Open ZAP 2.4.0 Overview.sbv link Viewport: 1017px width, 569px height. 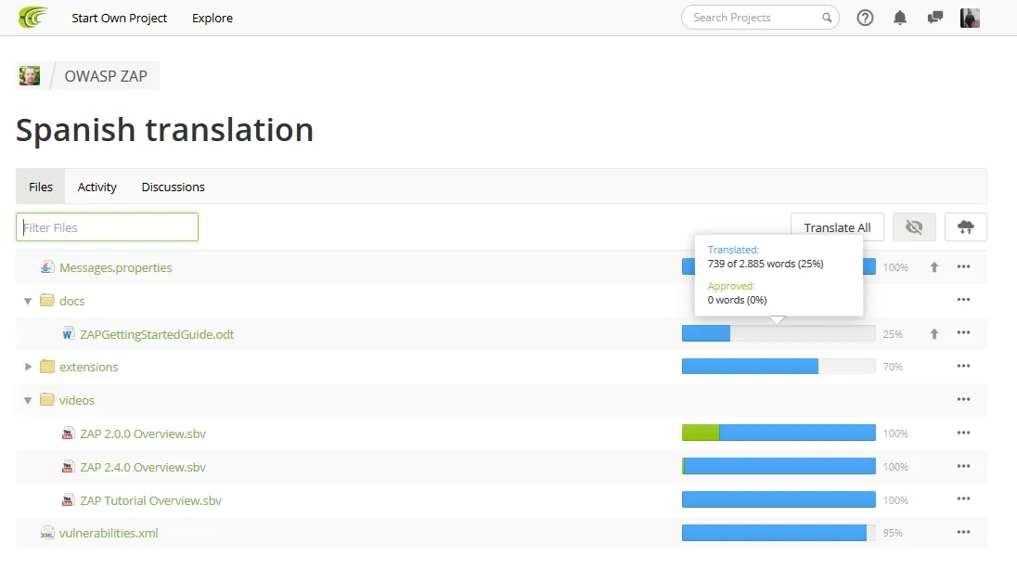coord(143,467)
